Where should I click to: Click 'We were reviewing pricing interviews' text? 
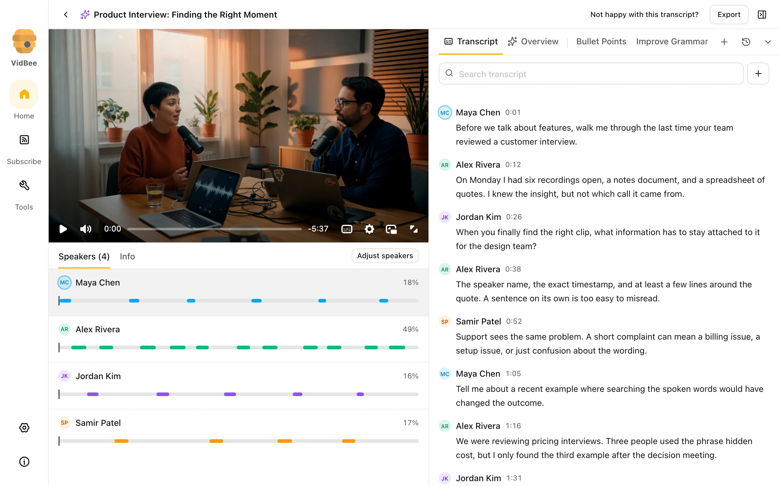[x=528, y=441]
